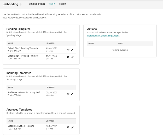Click eye icon for Additional information template
This screenshot has height=137, width=163.
tap(68, 94)
